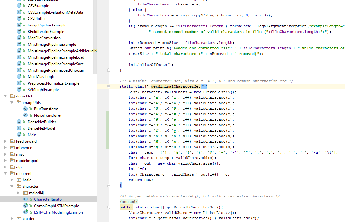Click fold marker after initializeOffsets block
This screenshot has height=222, width=345.
109,70
